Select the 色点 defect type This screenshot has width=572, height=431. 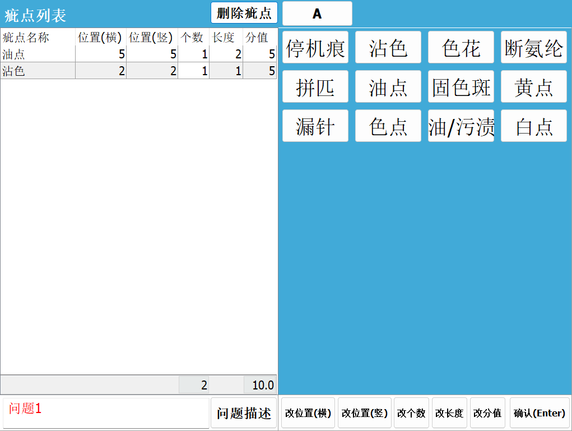pos(388,126)
